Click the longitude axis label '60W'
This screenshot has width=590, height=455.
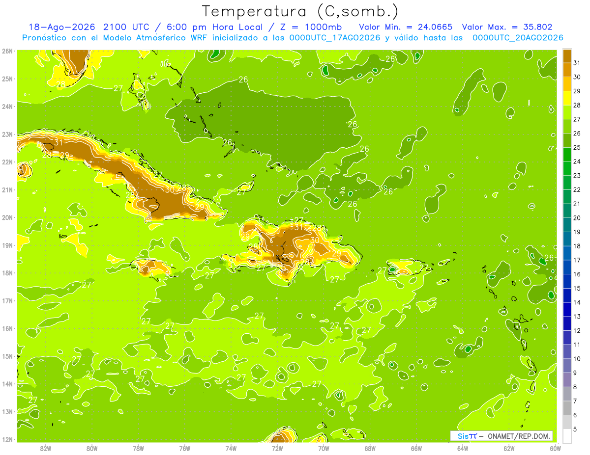pos(555,448)
